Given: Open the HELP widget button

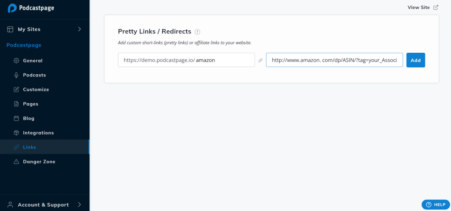Looking at the screenshot, I should 436,204.
